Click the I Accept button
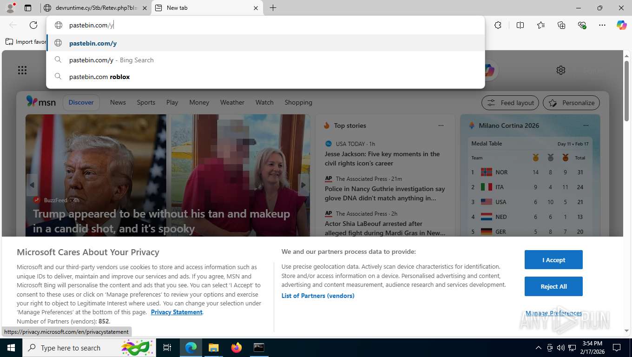This screenshot has width=632, height=357. (553, 260)
